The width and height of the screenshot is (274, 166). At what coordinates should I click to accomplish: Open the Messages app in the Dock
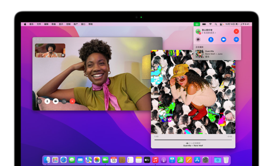click(72, 160)
